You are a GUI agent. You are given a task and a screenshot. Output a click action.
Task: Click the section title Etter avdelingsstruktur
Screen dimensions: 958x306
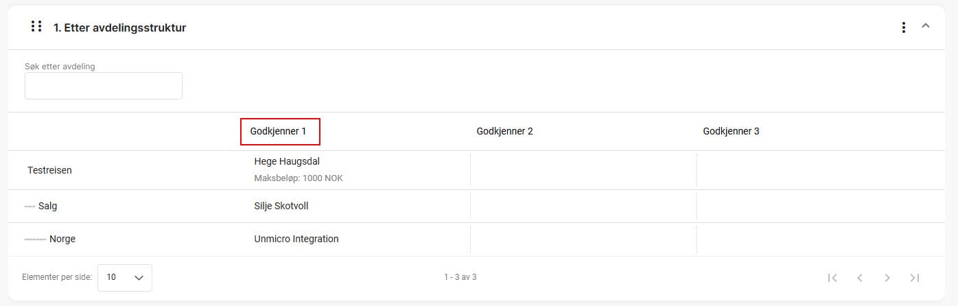click(120, 27)
